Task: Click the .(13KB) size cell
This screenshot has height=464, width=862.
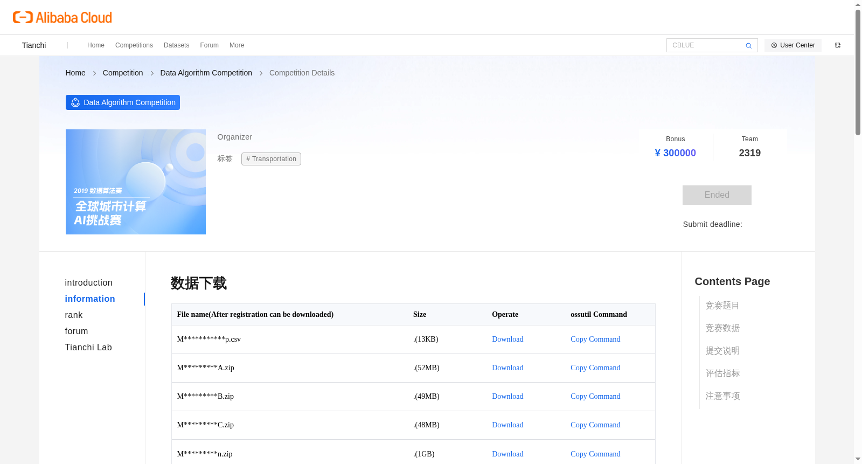Action: coord(426,340)
